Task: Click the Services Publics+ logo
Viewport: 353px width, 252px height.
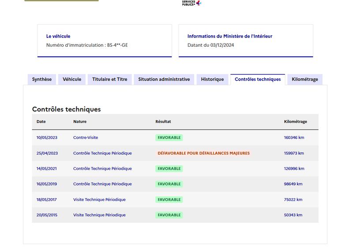Action: [x=192, y=3]
